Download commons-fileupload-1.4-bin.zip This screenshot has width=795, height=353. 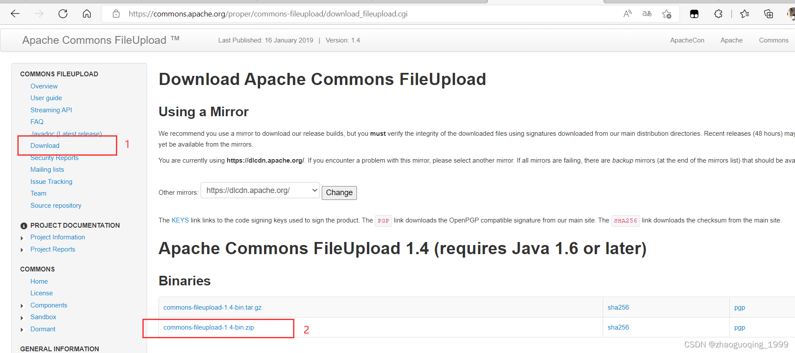(208, 327)
